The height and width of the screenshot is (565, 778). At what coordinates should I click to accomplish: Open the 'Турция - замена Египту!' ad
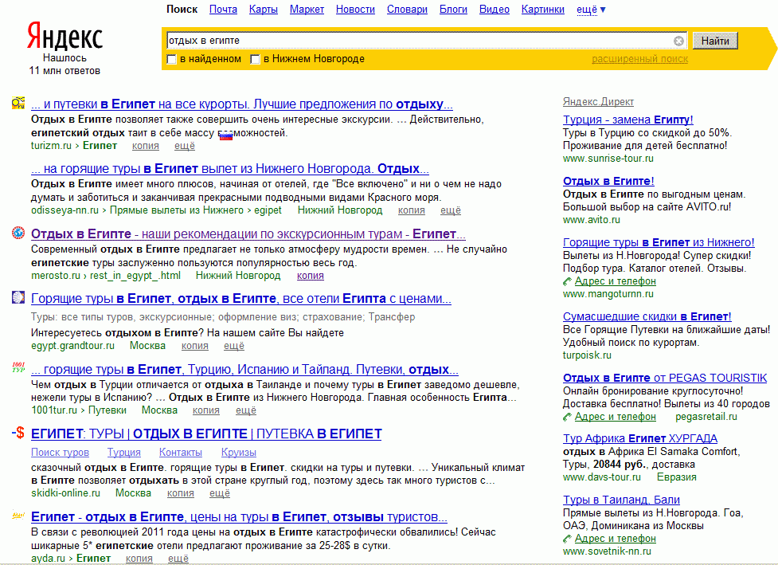[627, 120]
